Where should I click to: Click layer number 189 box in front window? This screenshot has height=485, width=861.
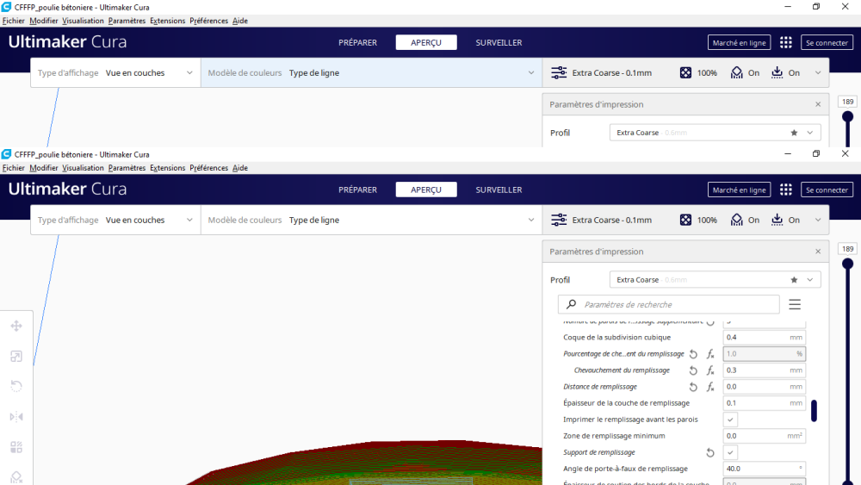(x=848, y=249)
